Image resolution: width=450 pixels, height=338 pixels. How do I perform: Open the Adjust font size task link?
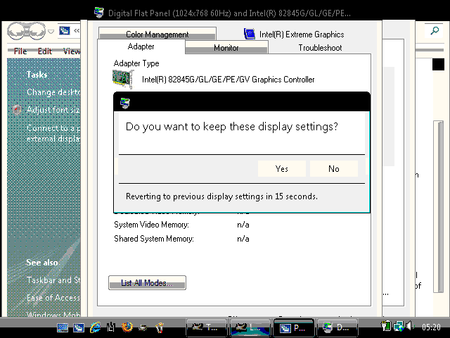[53, 110]
